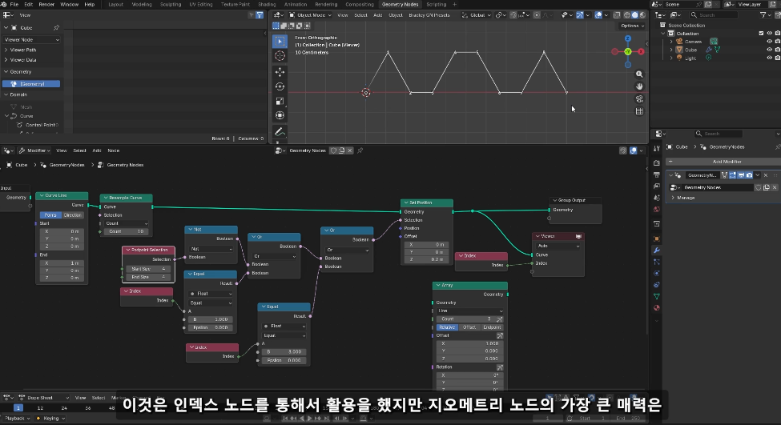Toggle Cube visibility eye in outliner

(769, 50)
